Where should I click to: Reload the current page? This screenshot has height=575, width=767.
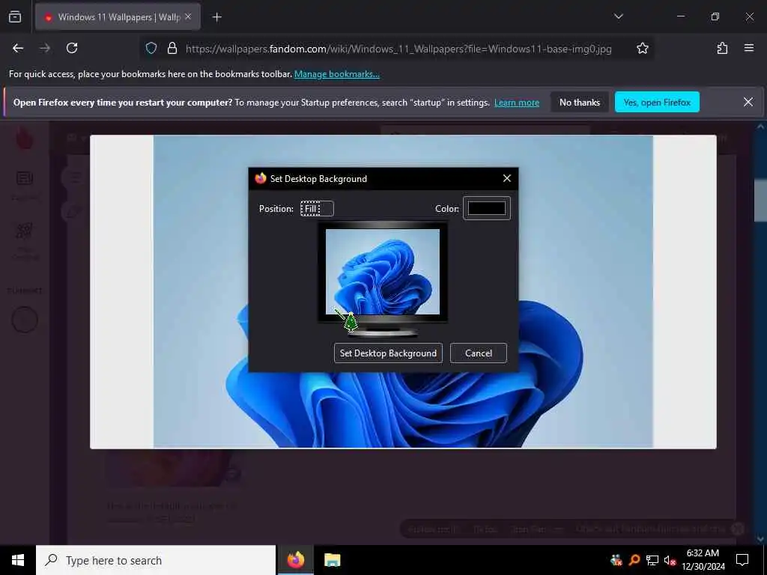pyautogui.click(x=72, y=48)
